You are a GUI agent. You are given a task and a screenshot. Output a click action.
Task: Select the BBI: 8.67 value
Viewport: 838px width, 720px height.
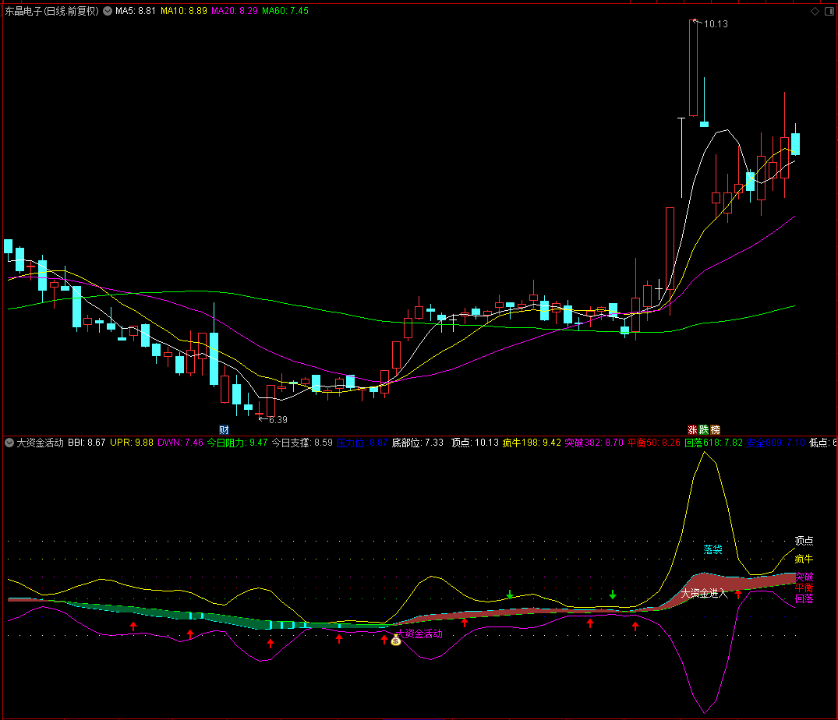click(x=87, y=443)
